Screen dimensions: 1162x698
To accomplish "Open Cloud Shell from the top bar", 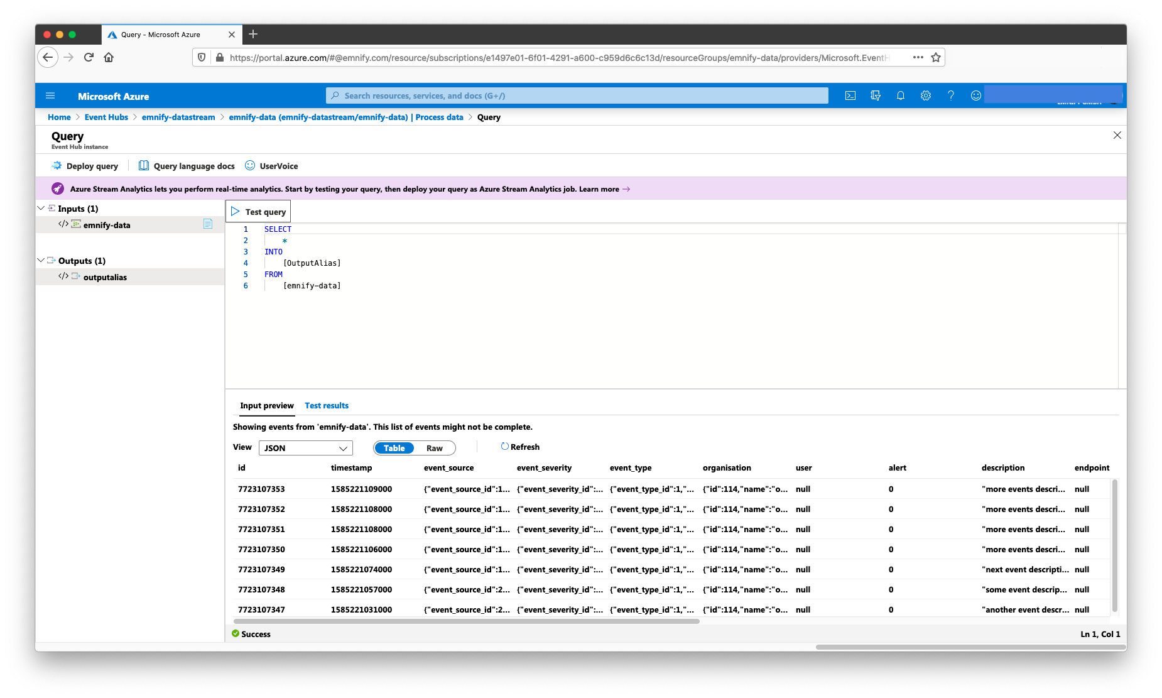I will 850,95.
